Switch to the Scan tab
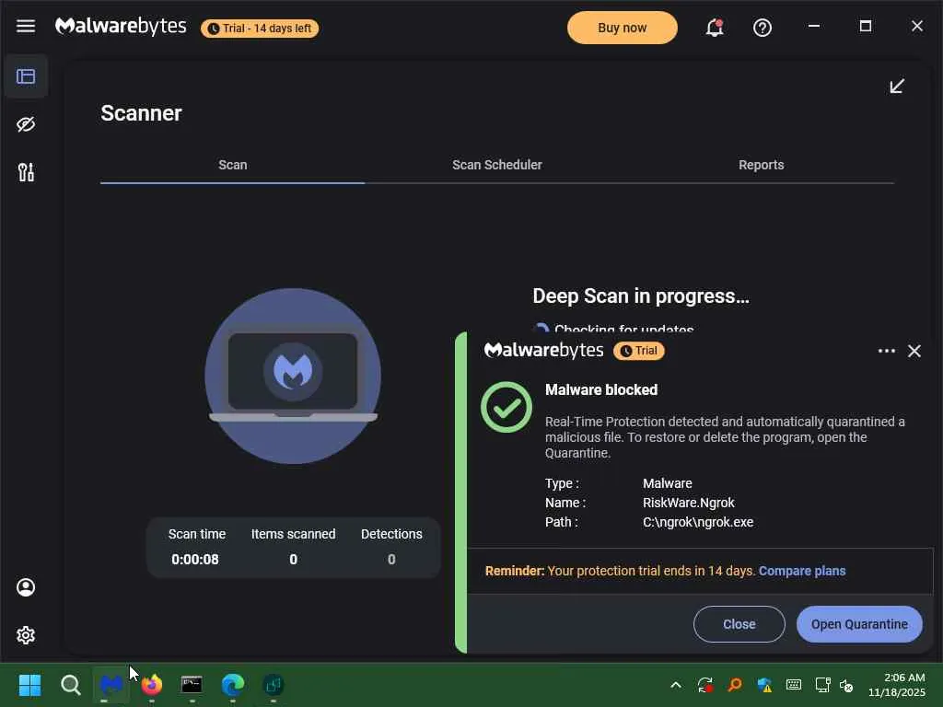 [233, 165]
